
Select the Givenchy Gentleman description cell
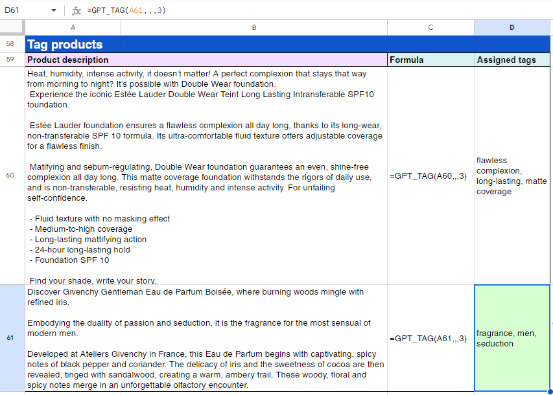coord(206,338)
